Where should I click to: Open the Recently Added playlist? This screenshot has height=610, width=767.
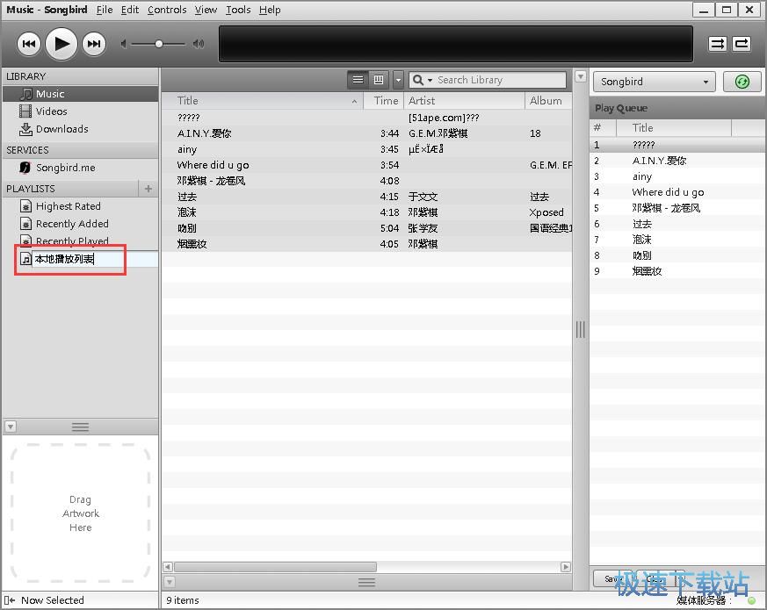(81, 224)
